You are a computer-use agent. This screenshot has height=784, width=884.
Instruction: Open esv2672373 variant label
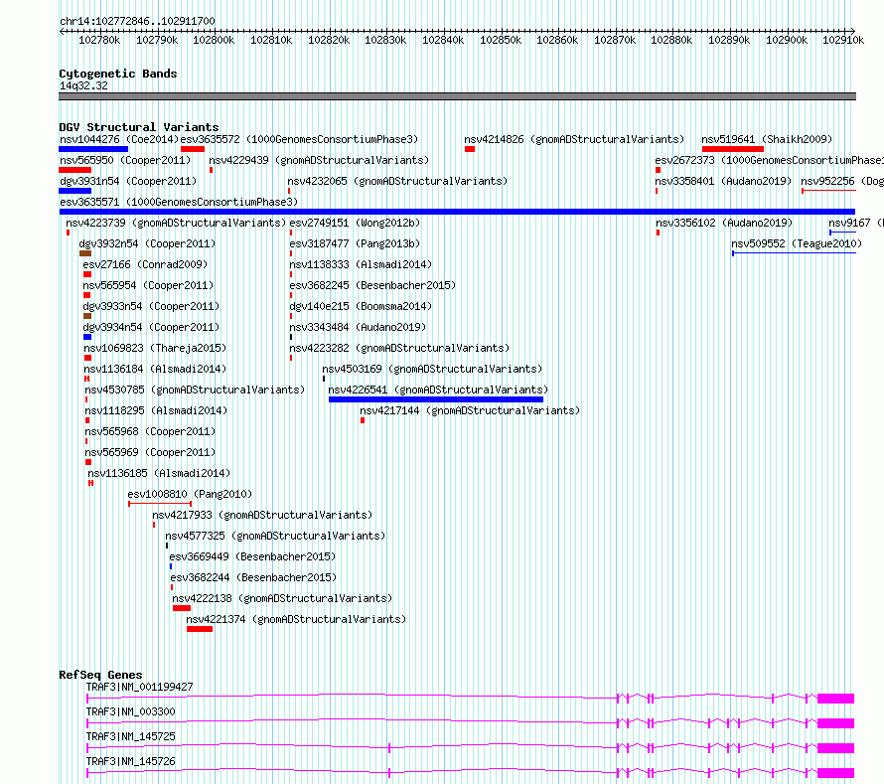click(769, 160)
